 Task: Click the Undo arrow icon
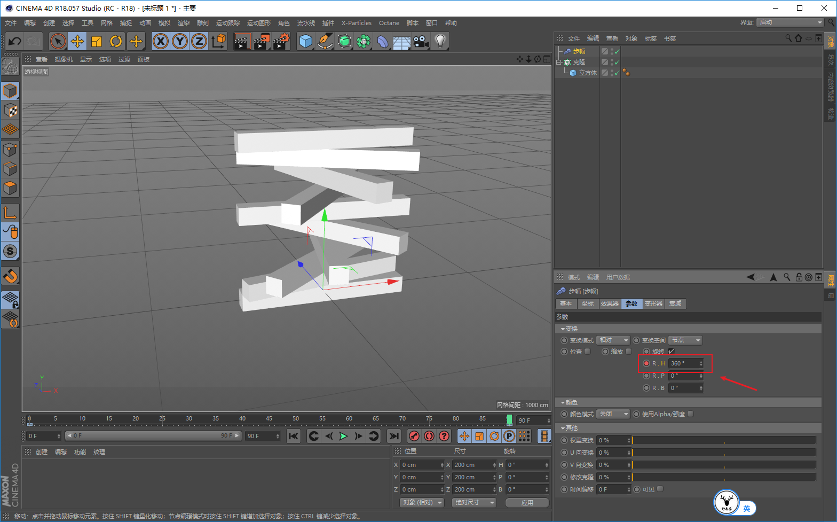point(15,41)
